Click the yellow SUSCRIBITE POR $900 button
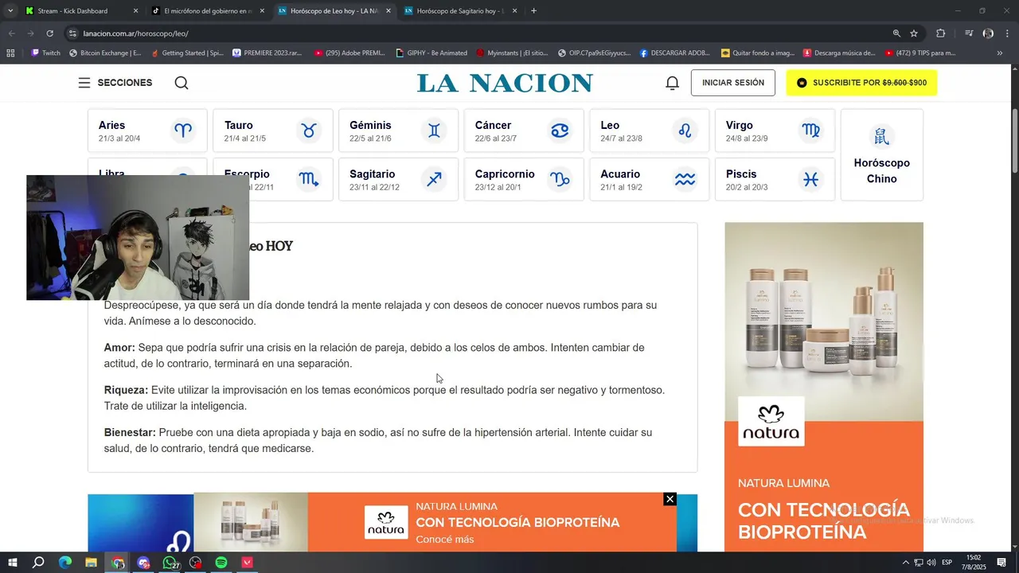Screen dimensions: 1019x573 (x=861, y=83)
